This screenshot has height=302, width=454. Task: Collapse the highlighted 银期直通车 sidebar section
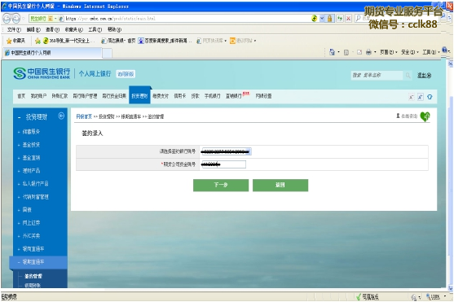click(x=38, y=262)
